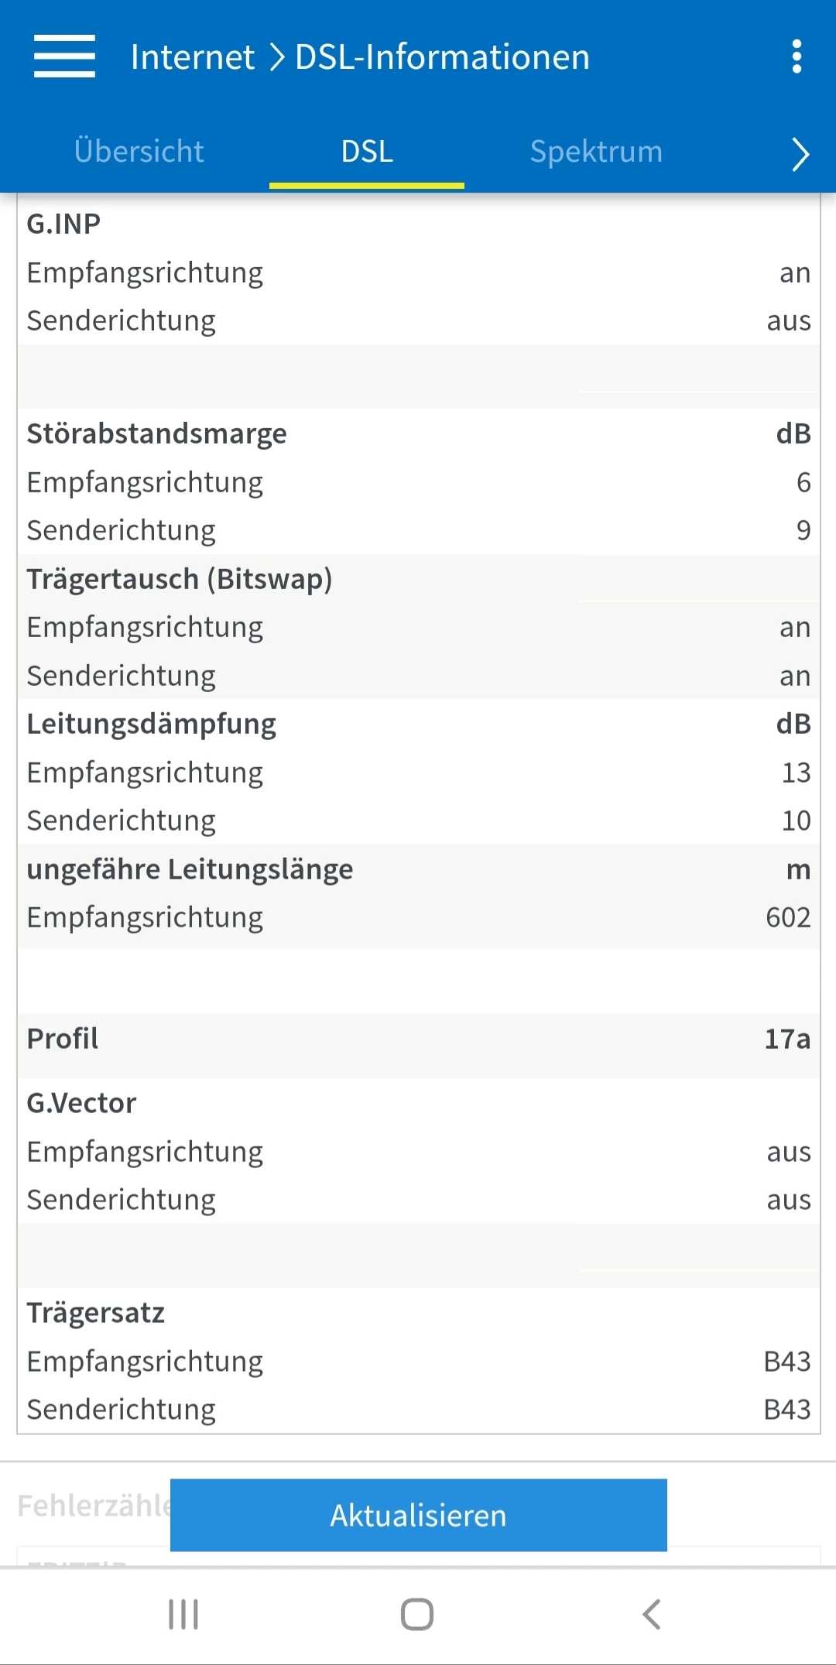Click the Trägersatz section heading
This screenshot has width=836, height=1665.
[x=96, y=1313]
